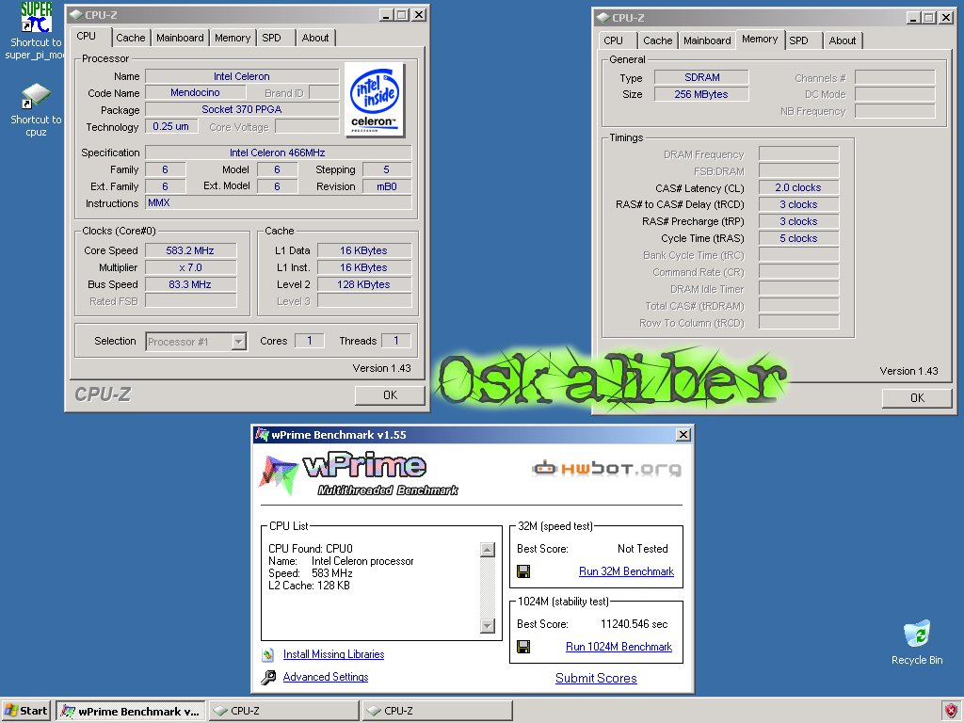Click the Specification Intel Celeron 466MHz field
Image resolution: width=964 pixels, height=723 pixels.
(278, 153)
